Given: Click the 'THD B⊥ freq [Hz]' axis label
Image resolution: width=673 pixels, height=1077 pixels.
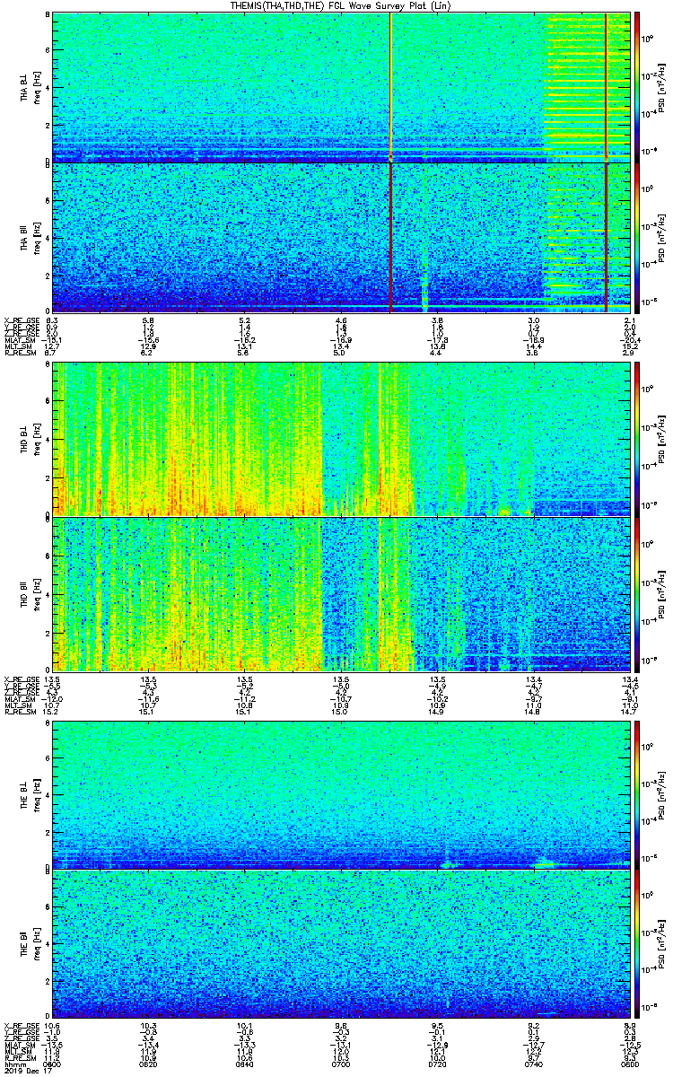Looking at the screenshot, I should pyautogui.click(x=30, y=439).
